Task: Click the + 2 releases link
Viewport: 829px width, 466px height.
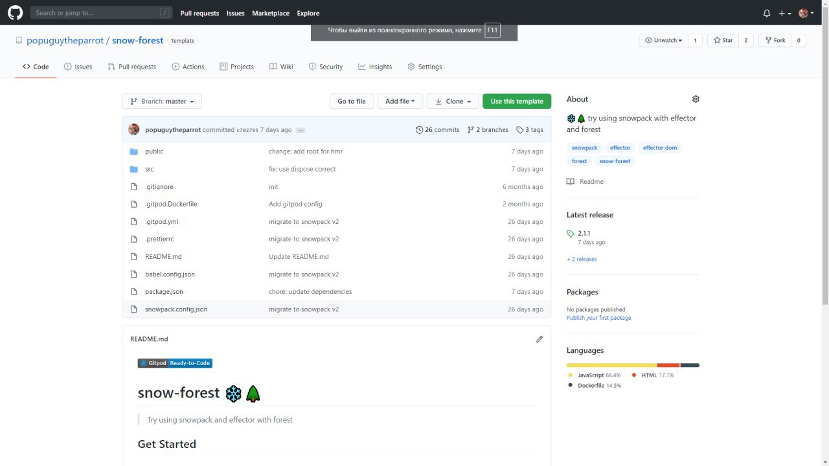Action: [x=582, y=260]
